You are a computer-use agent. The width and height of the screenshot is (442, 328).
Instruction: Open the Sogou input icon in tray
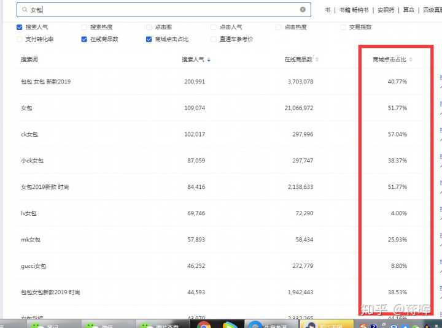click(x=365, y=325)
